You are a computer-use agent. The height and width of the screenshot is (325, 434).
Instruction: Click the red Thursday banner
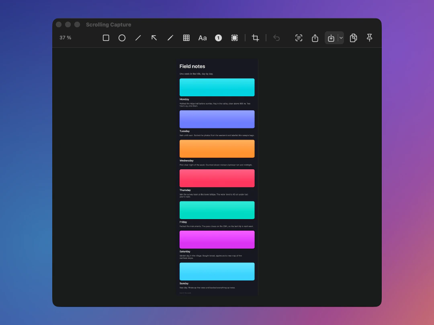[217, 178]
